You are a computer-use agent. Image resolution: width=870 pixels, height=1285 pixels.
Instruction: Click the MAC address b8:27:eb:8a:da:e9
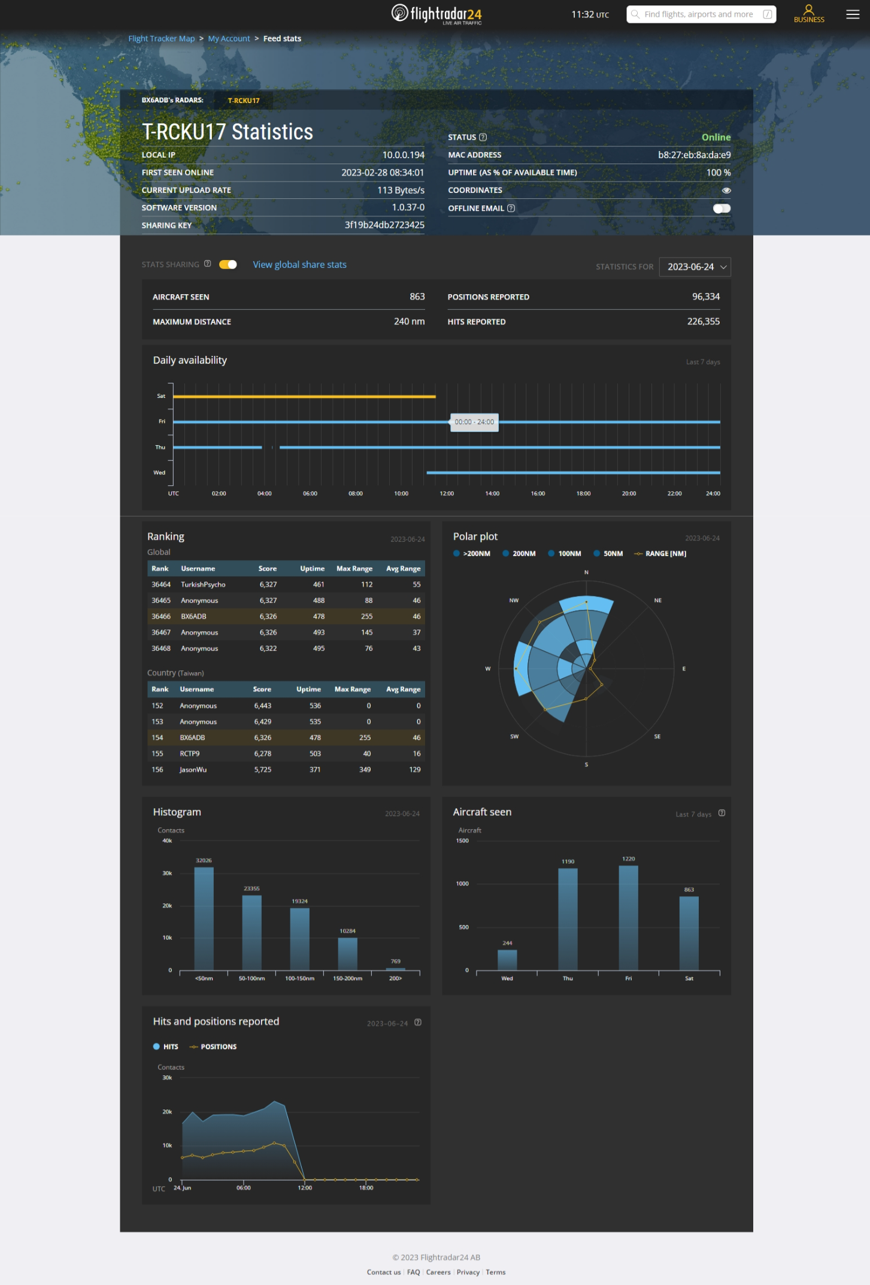tap(695, 155)
